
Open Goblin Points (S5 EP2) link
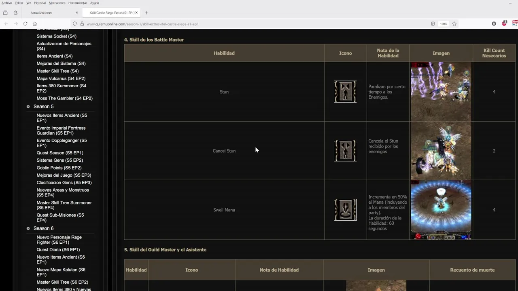click(x=59, y=168)
